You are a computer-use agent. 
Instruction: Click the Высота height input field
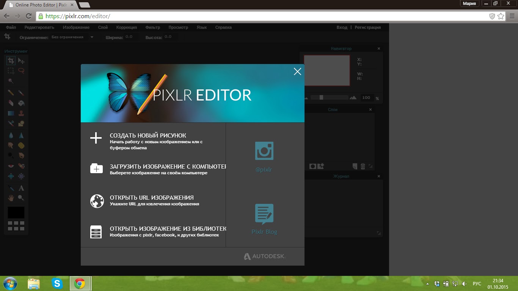[x=170, y=37]
